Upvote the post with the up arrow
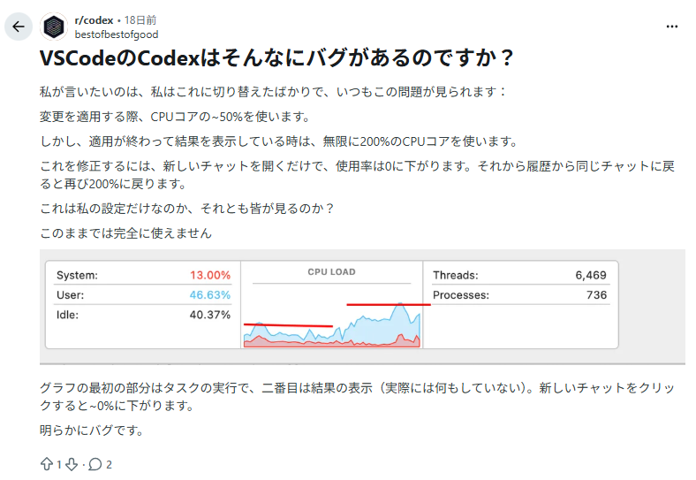Image resolution: width=696 pixels, height=480 pixels. click(47, 464)
